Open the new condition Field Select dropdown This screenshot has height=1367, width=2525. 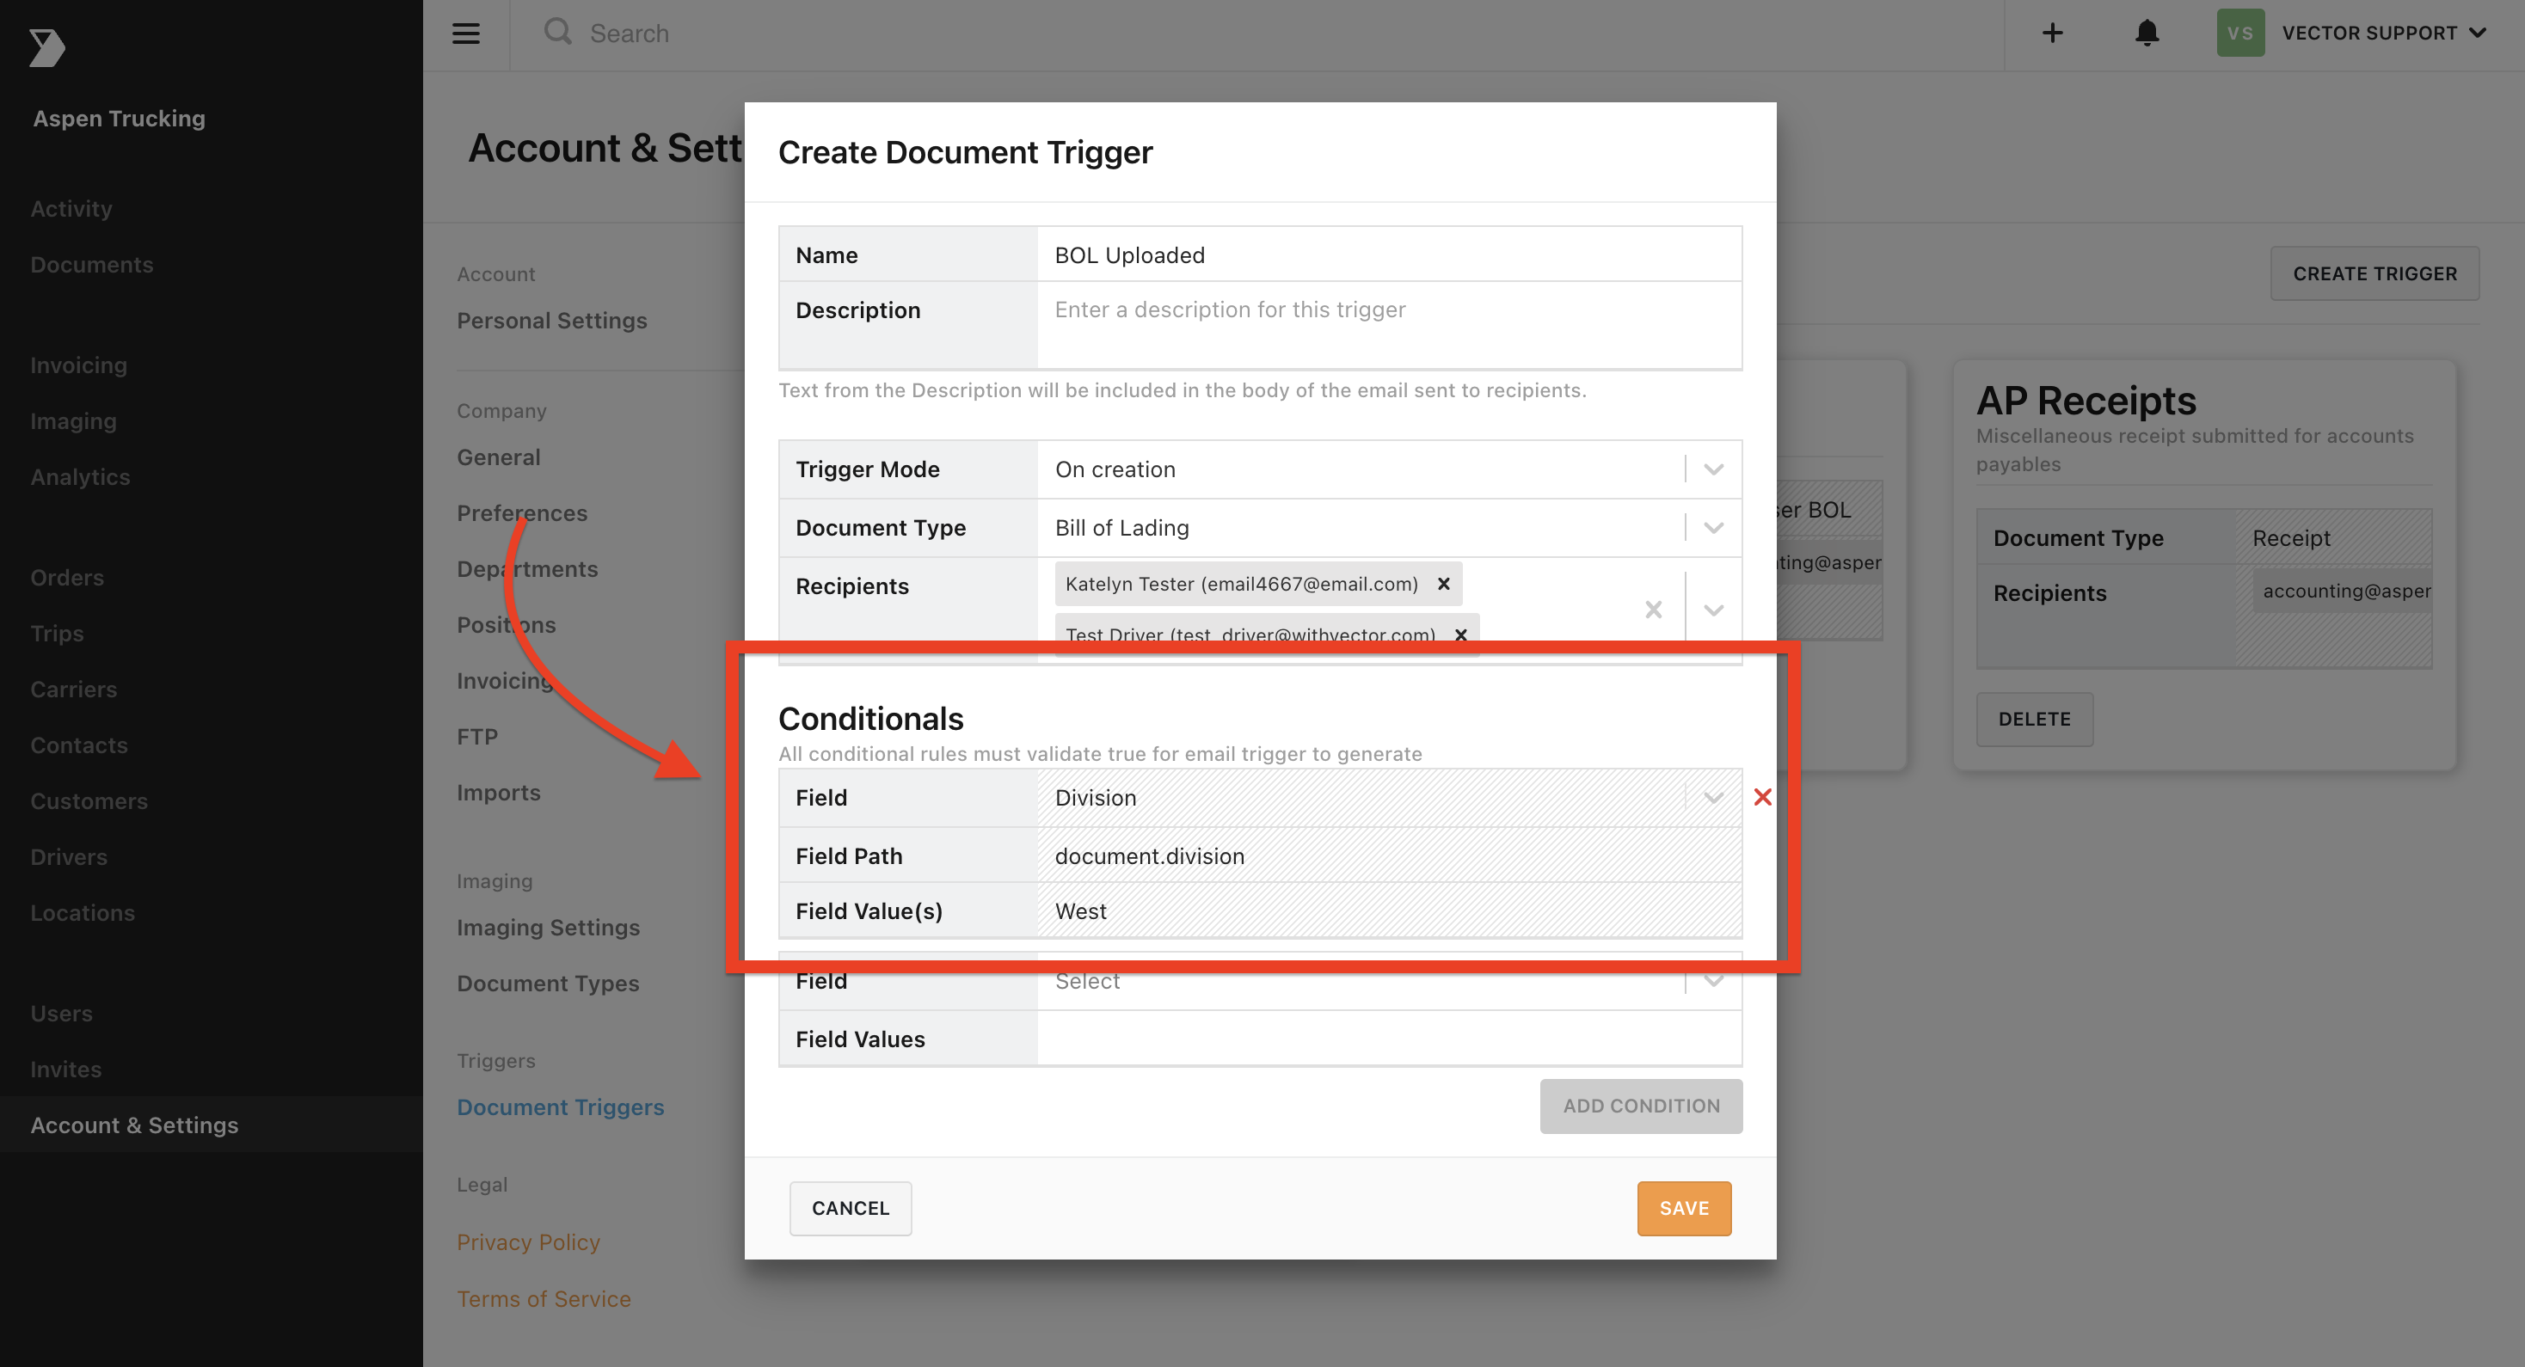coord(1389,982)
